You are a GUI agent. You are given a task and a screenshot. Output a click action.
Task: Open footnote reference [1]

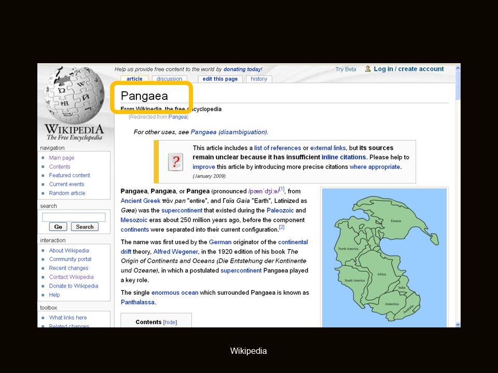click(282, 189)
